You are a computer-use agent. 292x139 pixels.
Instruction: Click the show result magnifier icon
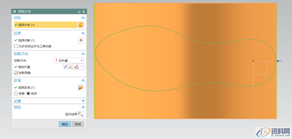click(81, 114)
